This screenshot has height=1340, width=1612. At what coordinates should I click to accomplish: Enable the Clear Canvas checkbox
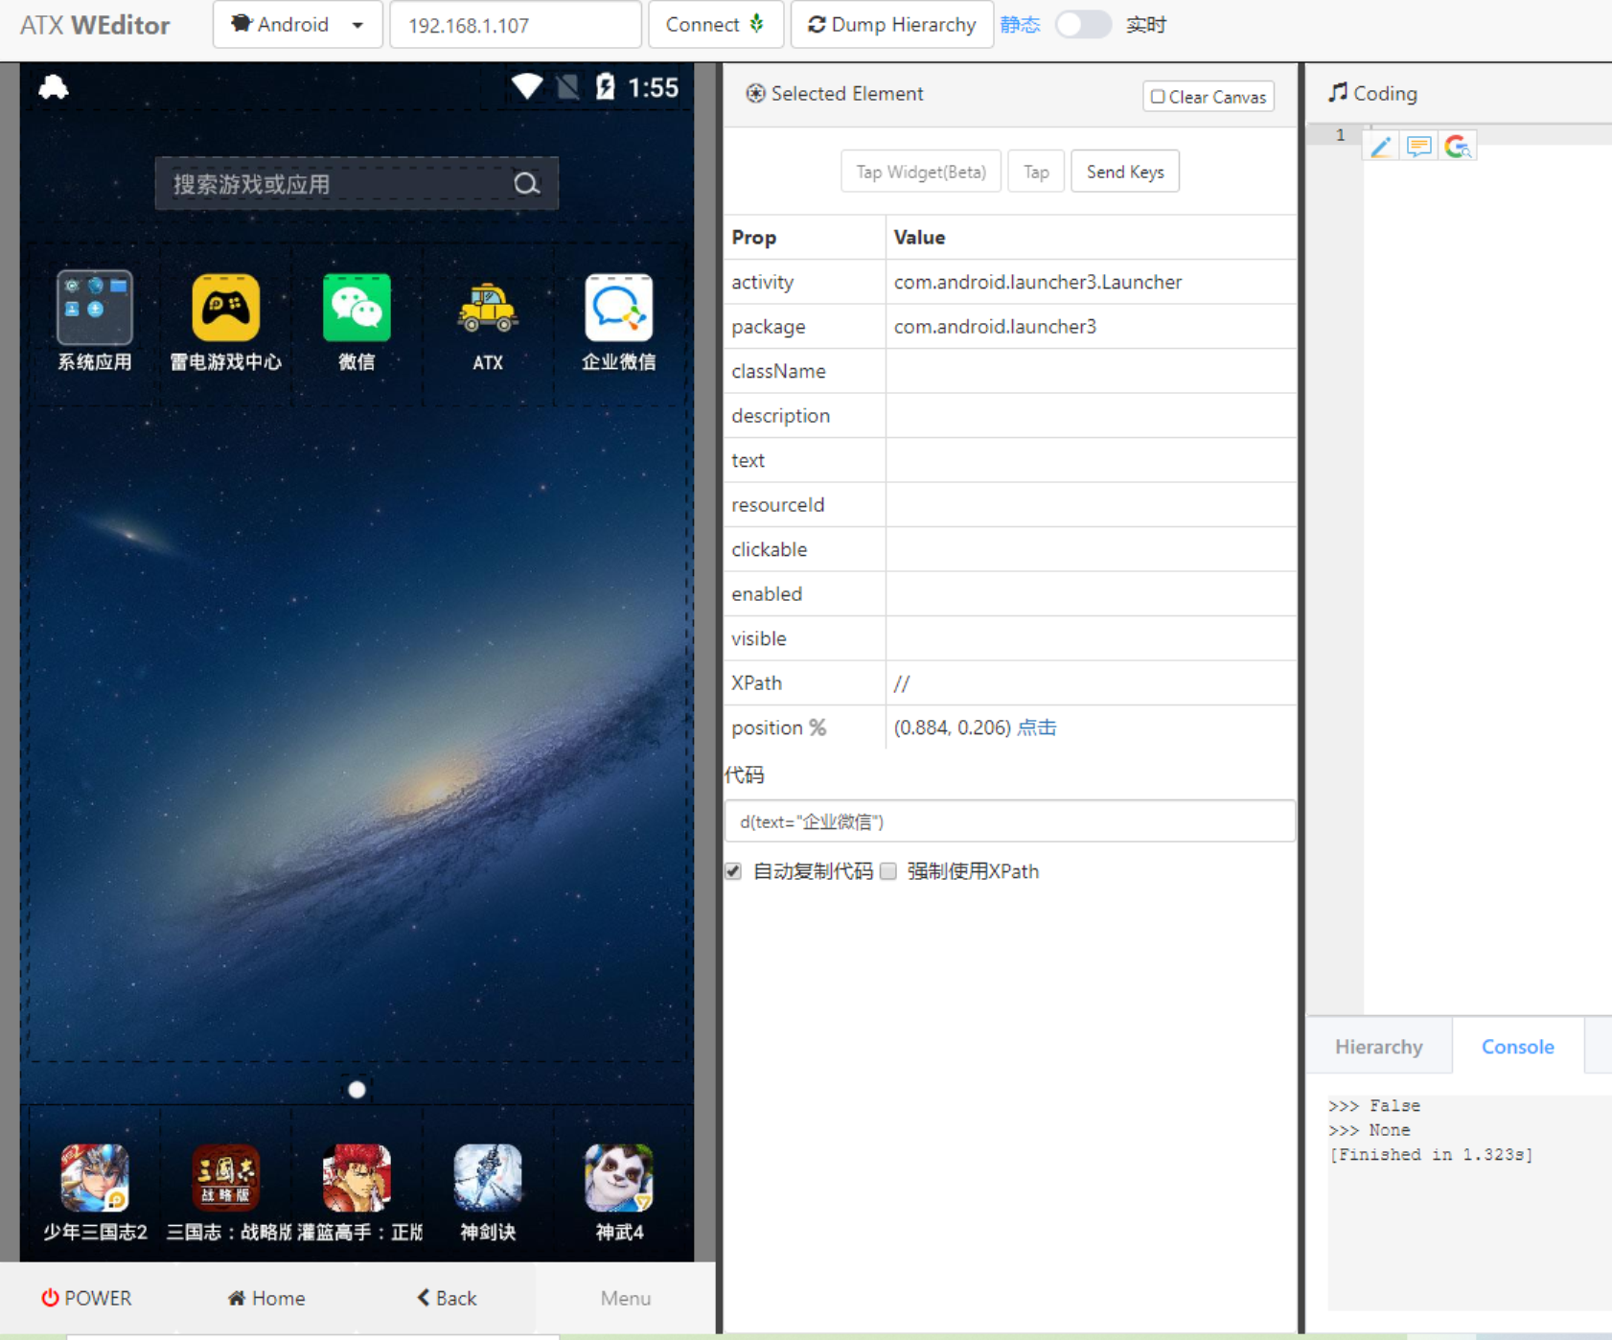pos(1159,96)
